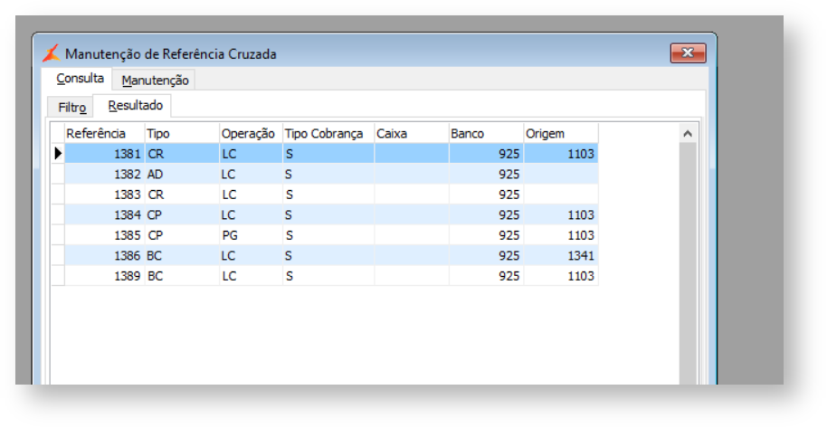
Task: Switch to the Filtro sub-tab
Action: [x=71, y=108]
